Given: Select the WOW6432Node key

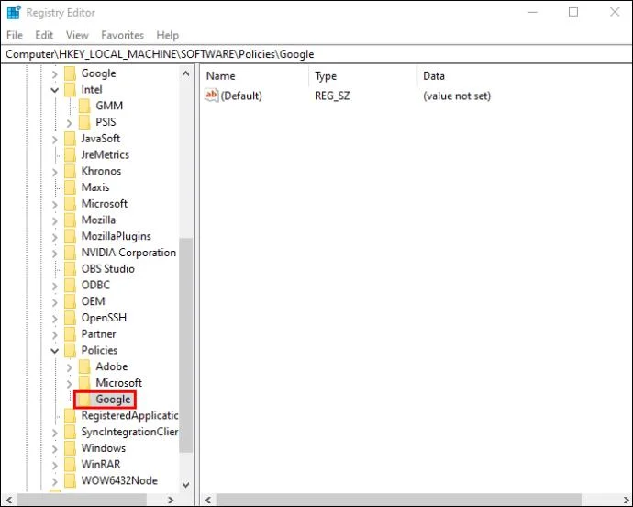Looking at the screenshot, I should point(119,480).
